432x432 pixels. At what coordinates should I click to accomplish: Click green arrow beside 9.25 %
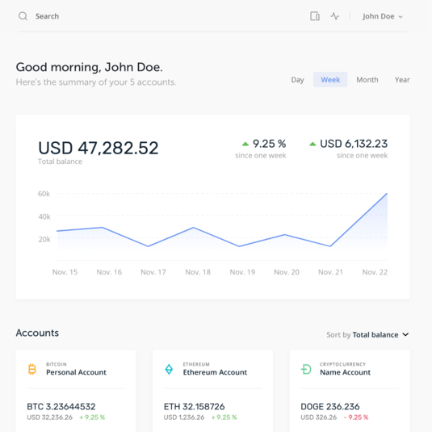(x=245, y=144)
